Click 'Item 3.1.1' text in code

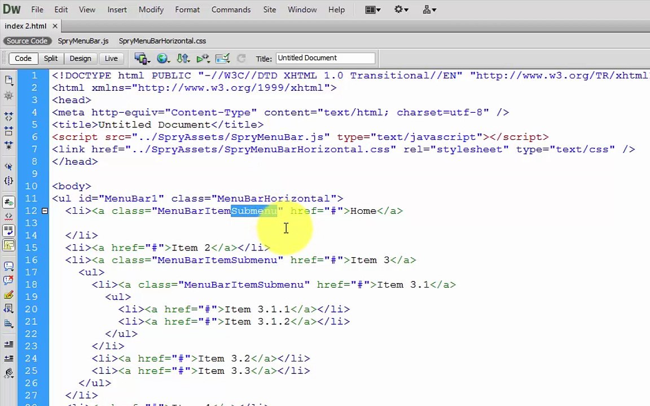257,309
